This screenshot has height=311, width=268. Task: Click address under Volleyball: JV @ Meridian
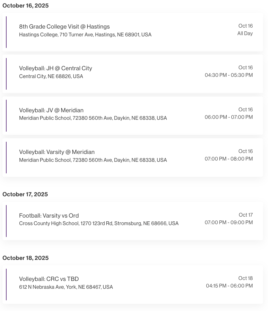pos(93,118)
